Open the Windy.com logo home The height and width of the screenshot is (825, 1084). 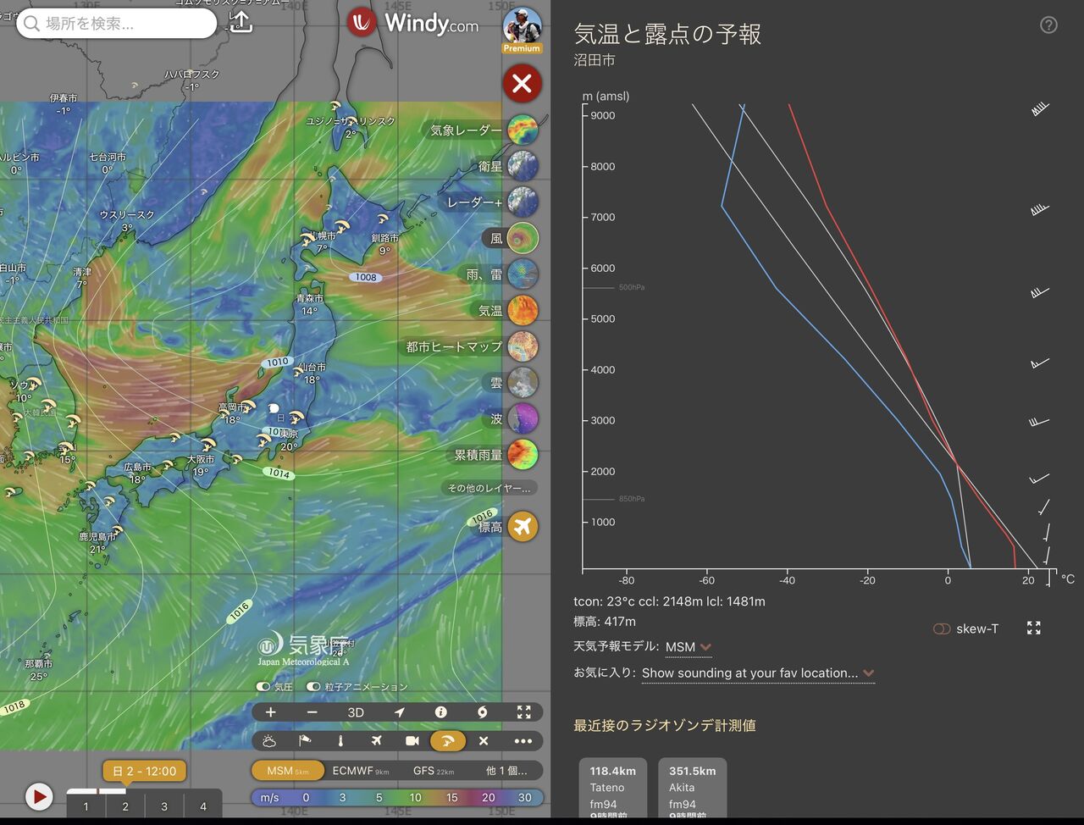(x=413, y=23)
